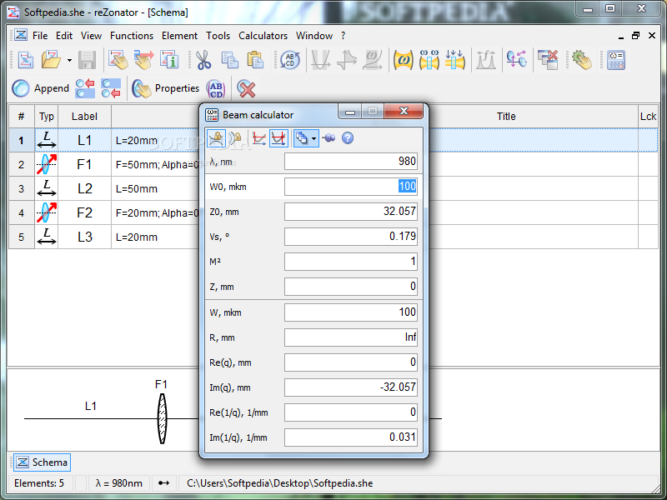Open the File menu
667x500 pixels.
(x=40, y=36)
